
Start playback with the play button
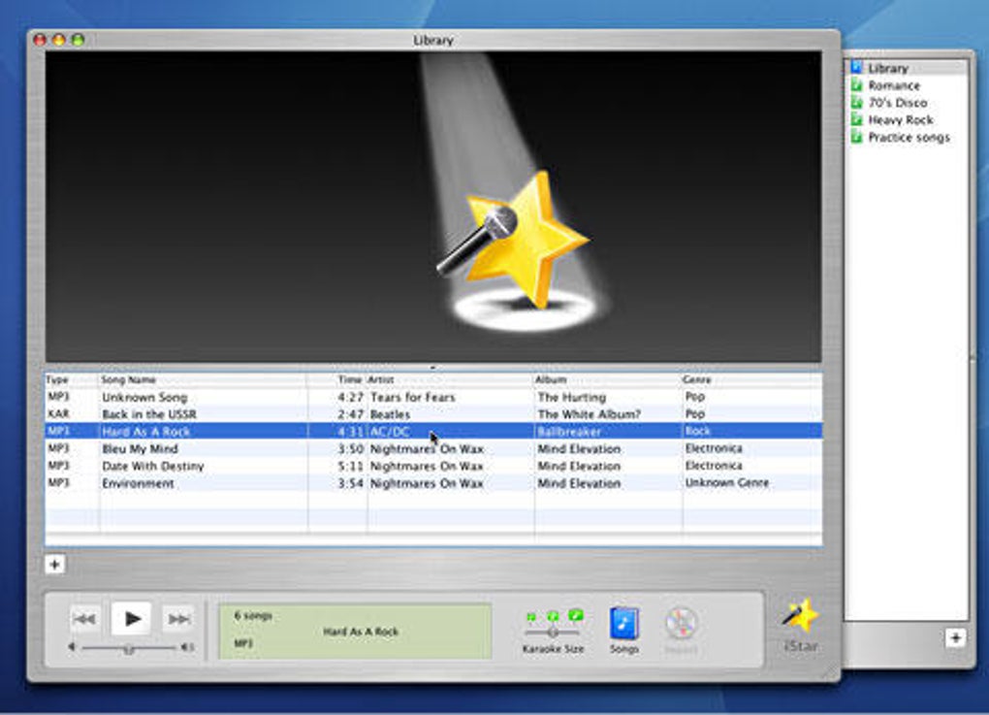[131, 618]
